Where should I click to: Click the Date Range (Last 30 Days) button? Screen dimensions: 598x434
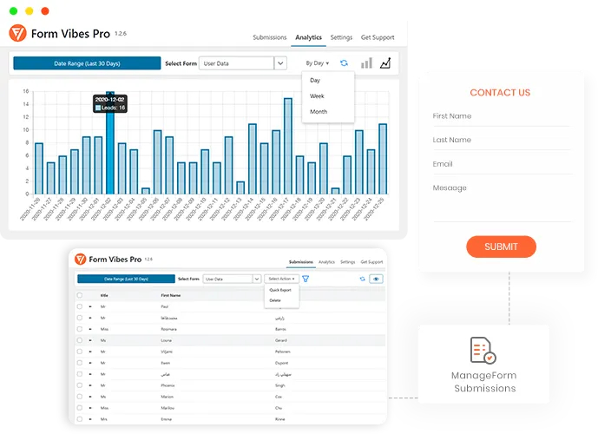(x=87, y=63)
